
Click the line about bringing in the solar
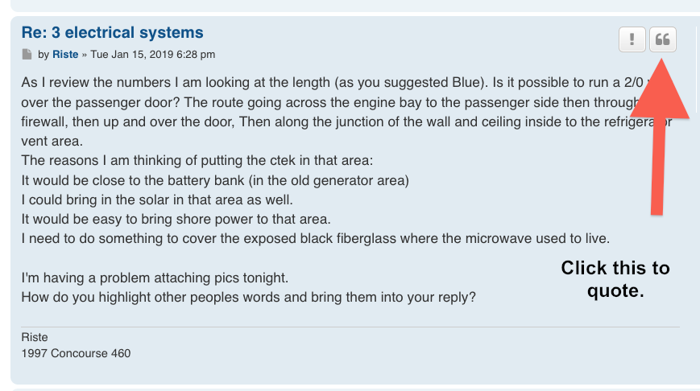pos(157,200)
